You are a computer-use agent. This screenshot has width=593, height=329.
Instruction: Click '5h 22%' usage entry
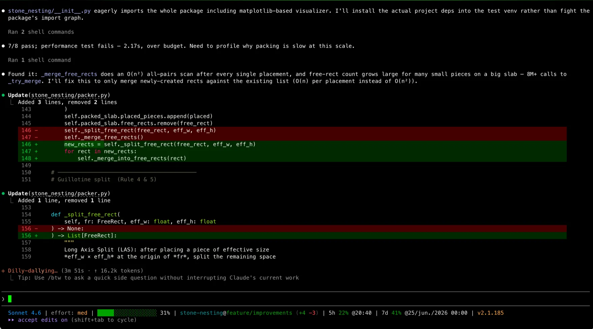click(x=339, y=313)
